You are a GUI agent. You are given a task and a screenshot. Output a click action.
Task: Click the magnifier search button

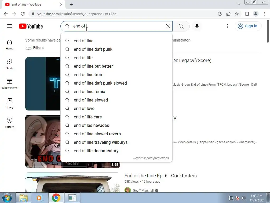coord(181,26)
